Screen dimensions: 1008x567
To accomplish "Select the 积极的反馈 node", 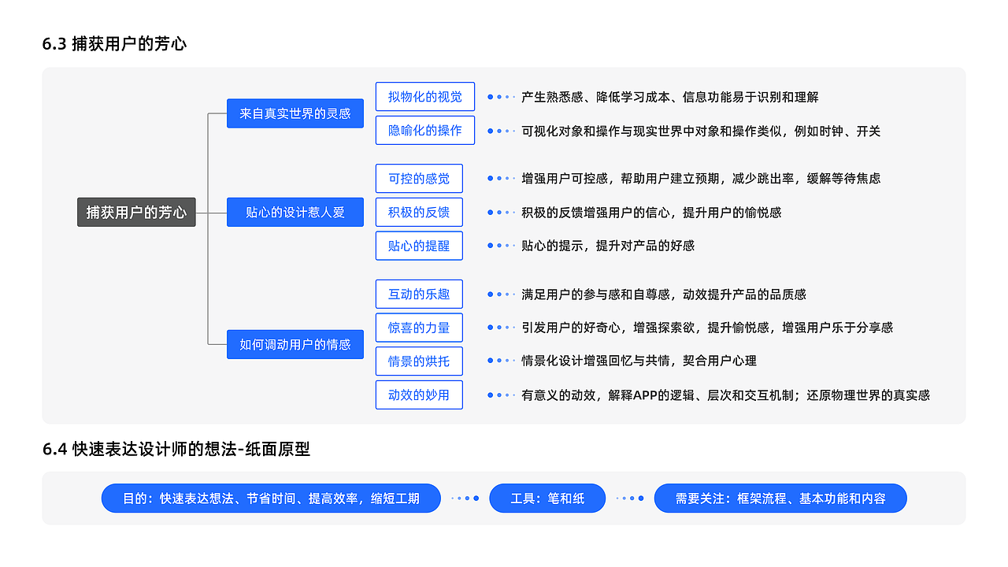I will 419,212.
